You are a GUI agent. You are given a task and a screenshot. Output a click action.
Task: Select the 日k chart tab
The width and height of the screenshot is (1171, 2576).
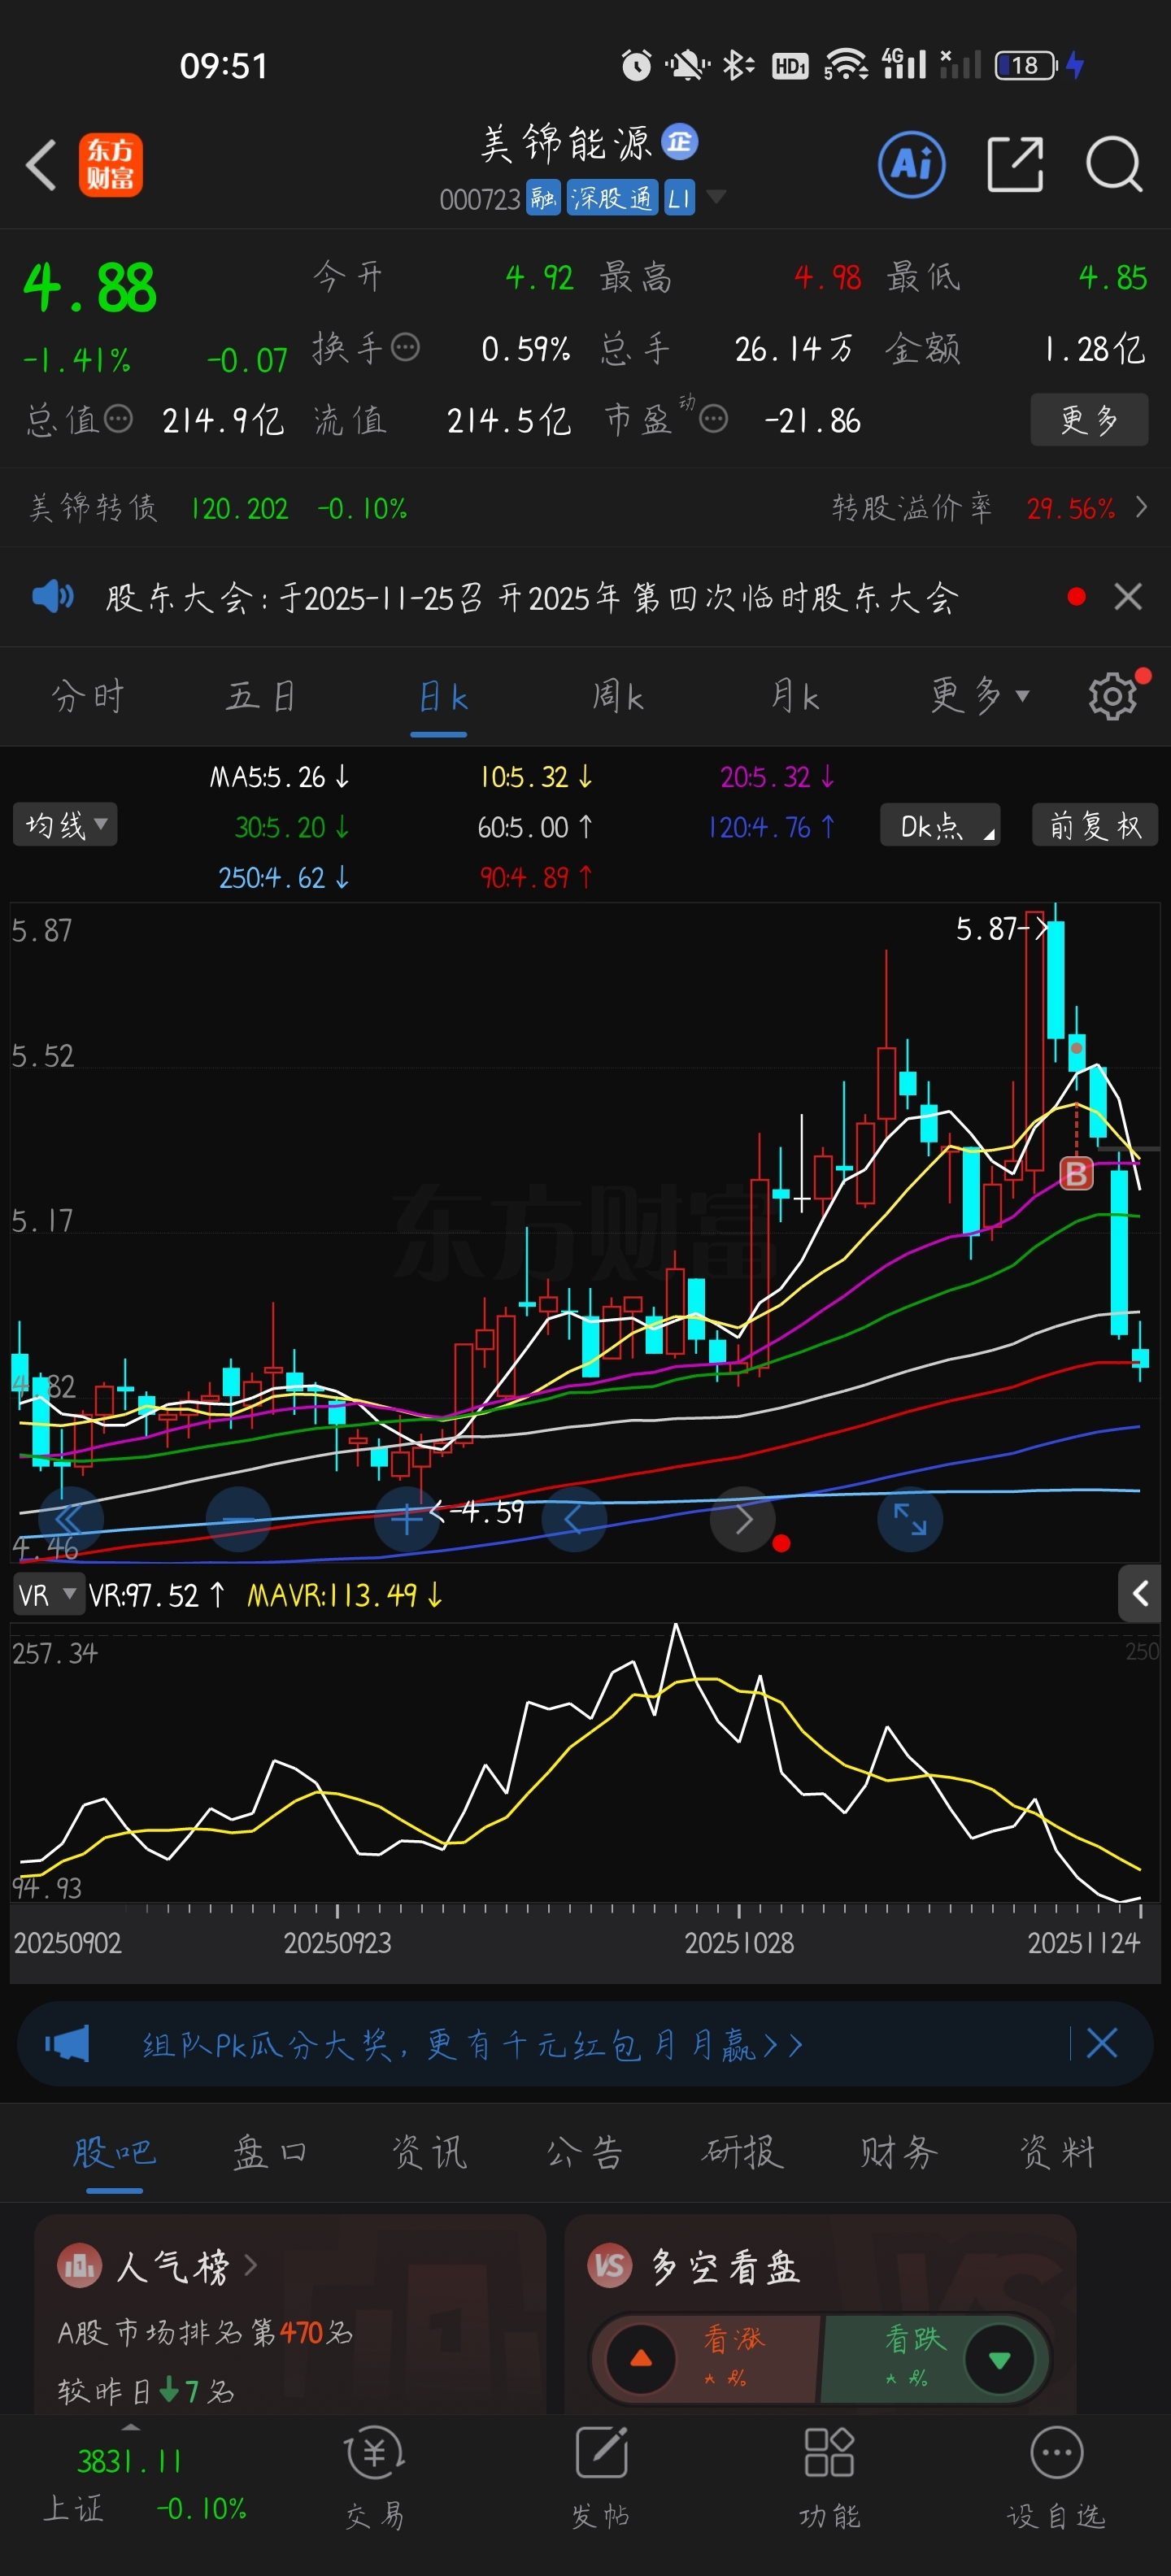[441, 696]
